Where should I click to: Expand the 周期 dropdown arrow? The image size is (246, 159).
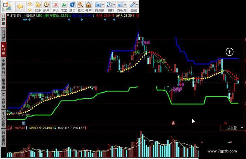(x=114, y=5)
